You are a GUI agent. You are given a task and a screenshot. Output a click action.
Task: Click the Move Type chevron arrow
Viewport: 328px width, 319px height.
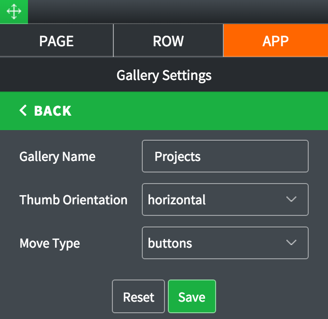(x=291, y=243)
